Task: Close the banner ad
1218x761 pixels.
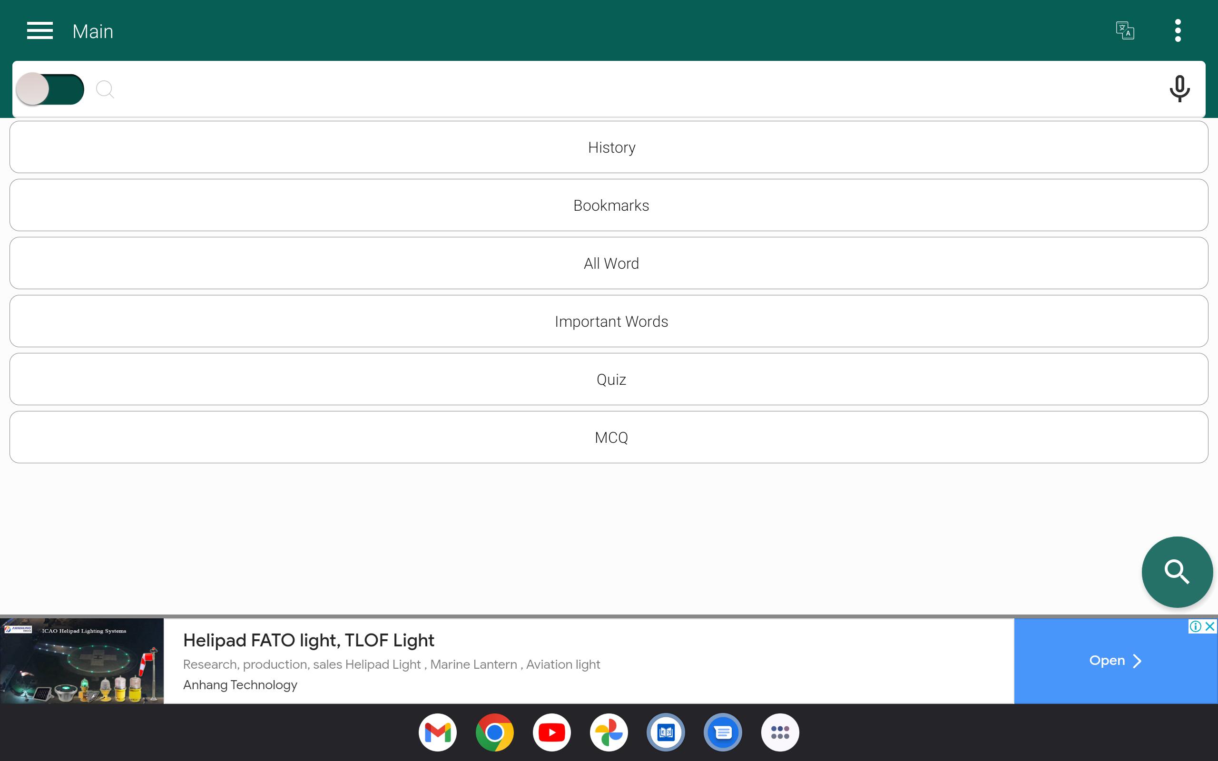Action: coord(1210,626)
